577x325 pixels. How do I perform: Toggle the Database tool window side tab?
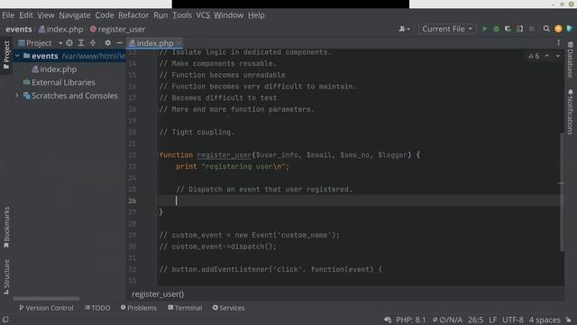click(x=570, y=60)
